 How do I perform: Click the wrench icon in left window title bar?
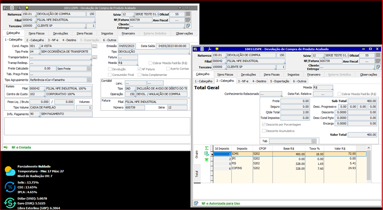[x=20, y=8]
